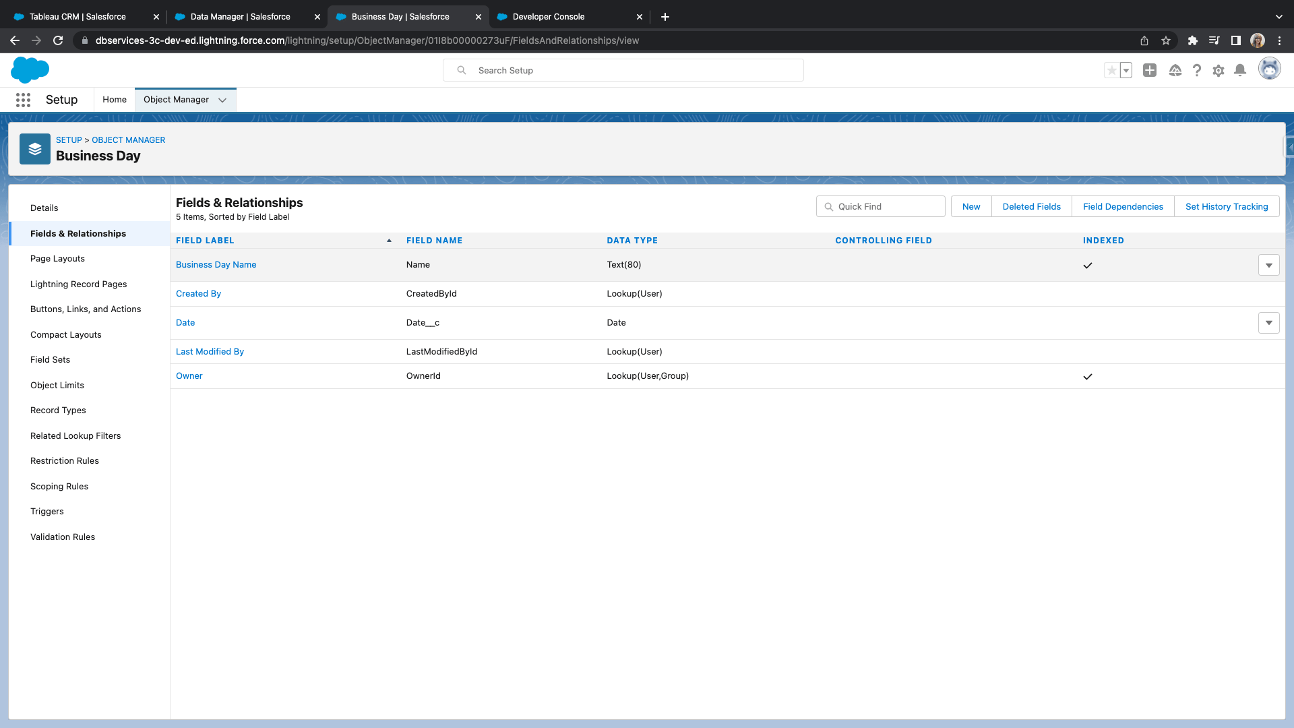Screen dimensions: 1294x728
Task: Open the Setup gear menu
Action: click(x=1218, y=70)
